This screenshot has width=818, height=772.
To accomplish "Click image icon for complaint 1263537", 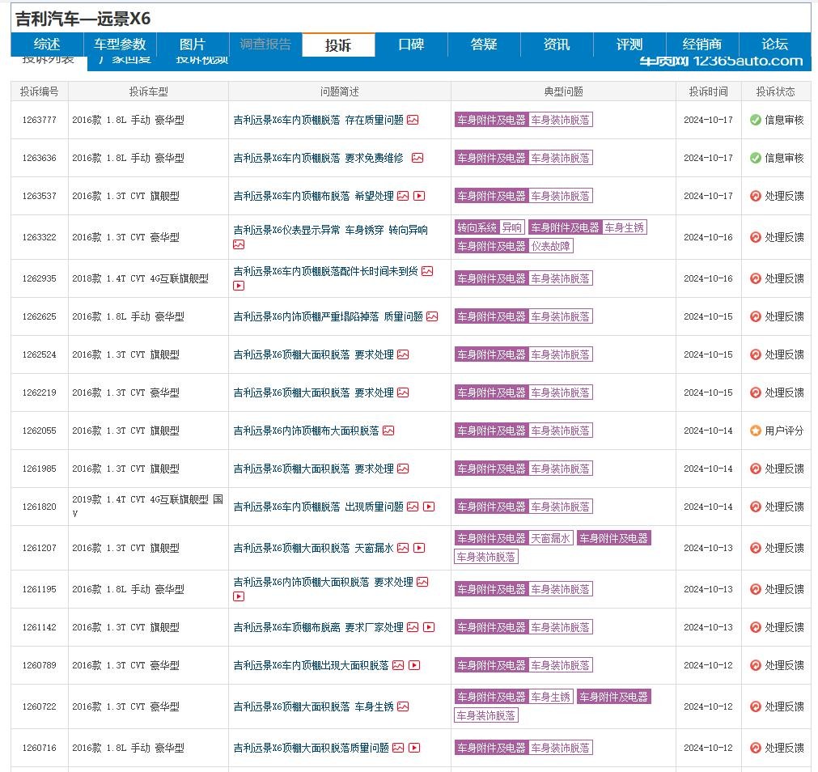I will point(403,196).
